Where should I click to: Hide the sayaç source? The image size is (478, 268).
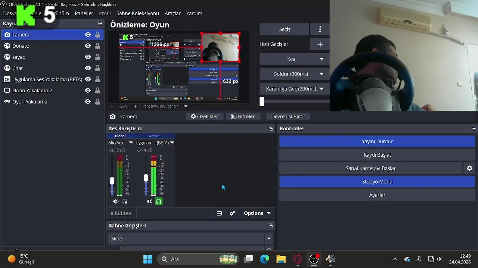[x=88, y=57]
